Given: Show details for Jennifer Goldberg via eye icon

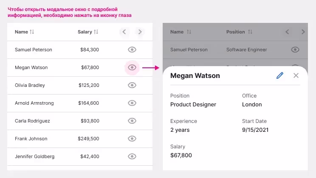Looking at the screenshot, I should (132, 156).
